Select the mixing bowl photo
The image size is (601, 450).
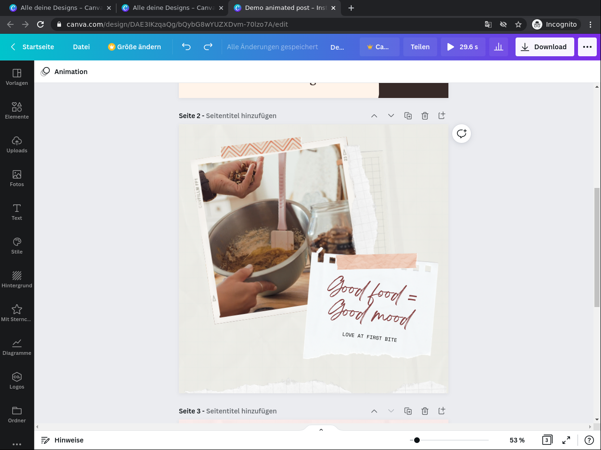[274, 230]
